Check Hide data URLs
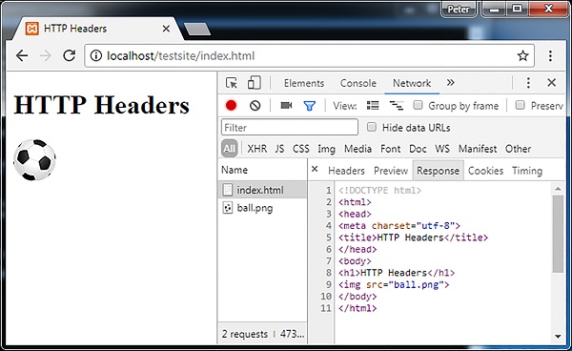 [x=372, y=127]
